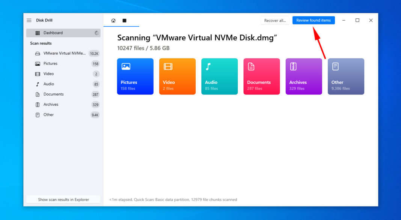Click the spinning progress indicator beside Dashboard

click(96, 33)
